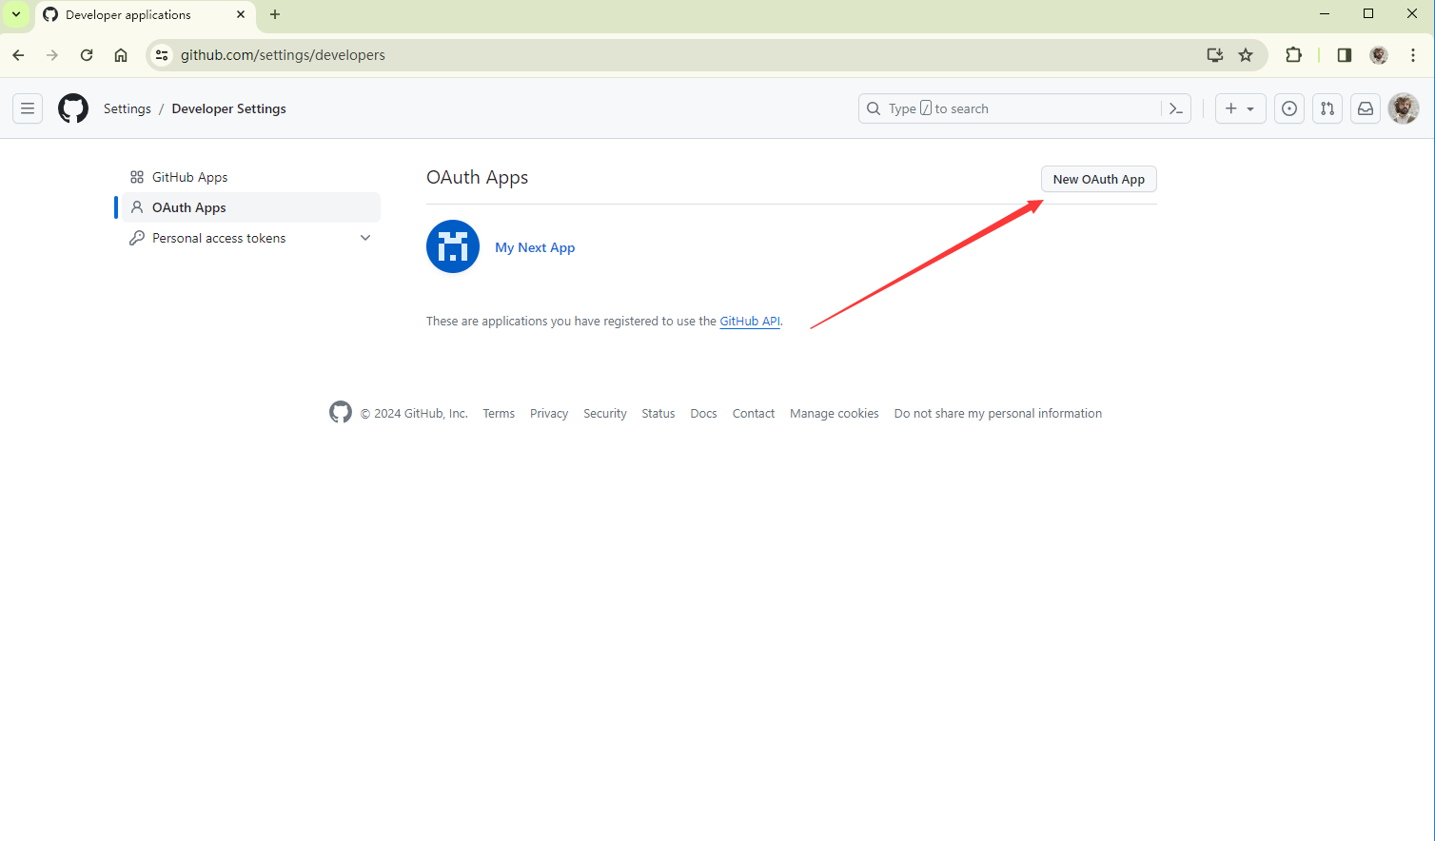This screenshot has height=841, width=1435.
Task: Minimize the browser window
Action: [1325, 13]
